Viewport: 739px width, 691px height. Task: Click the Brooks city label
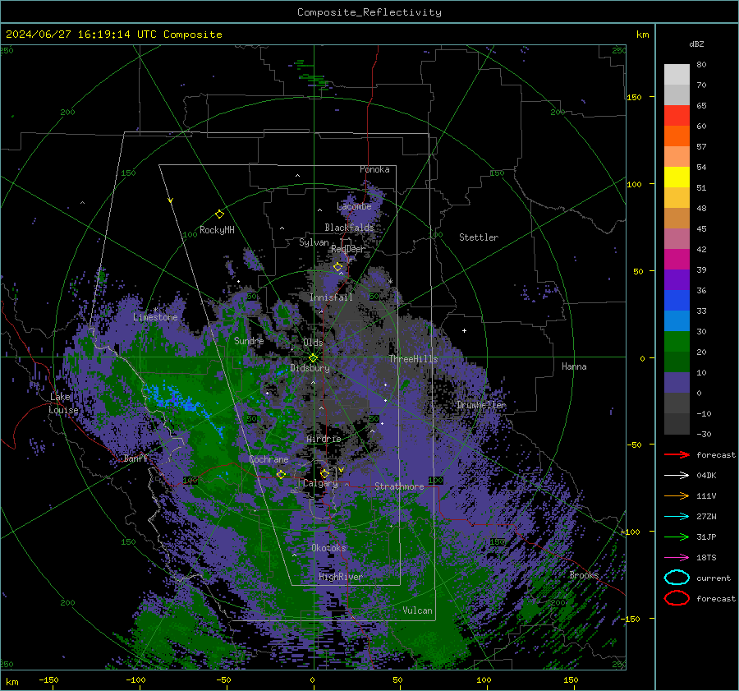(x=584, y=575)
